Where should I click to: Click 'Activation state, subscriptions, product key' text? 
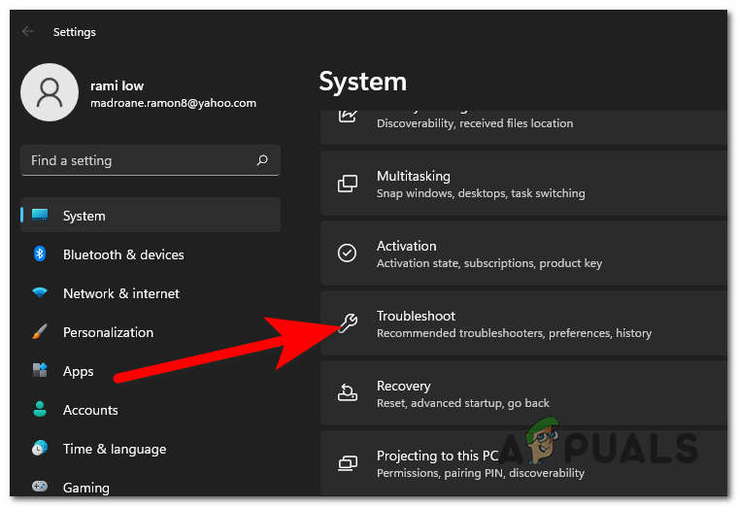tap(489, 263)
